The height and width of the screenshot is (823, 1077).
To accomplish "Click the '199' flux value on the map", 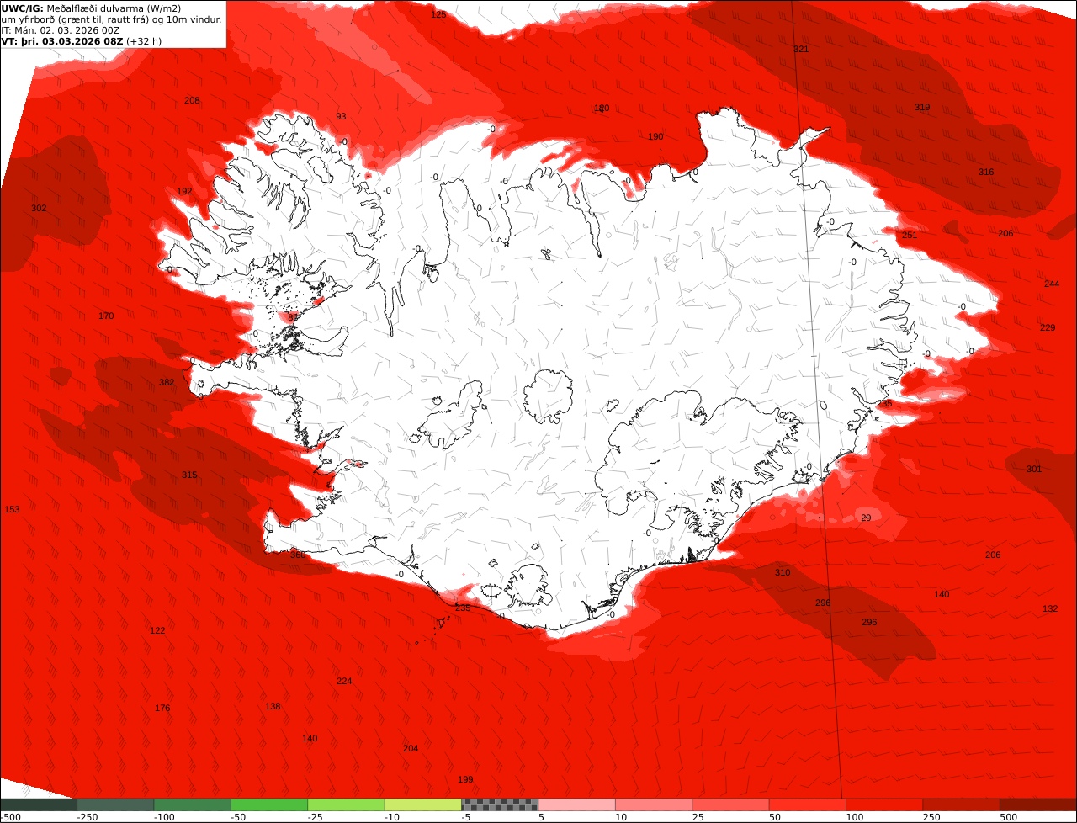I will pos(465,780).
